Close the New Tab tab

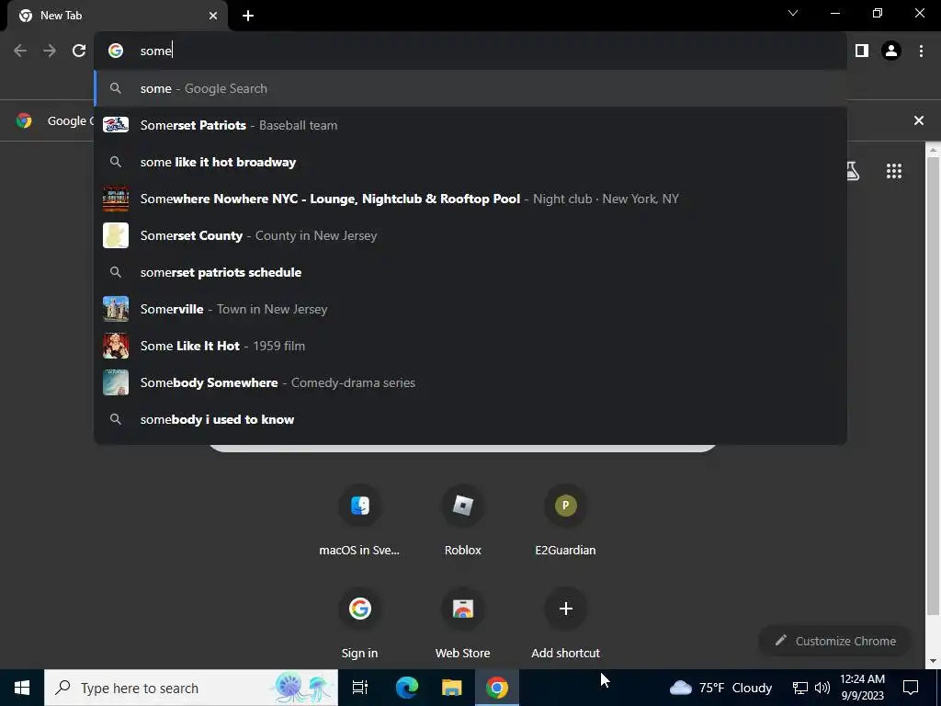pos(213,16)
